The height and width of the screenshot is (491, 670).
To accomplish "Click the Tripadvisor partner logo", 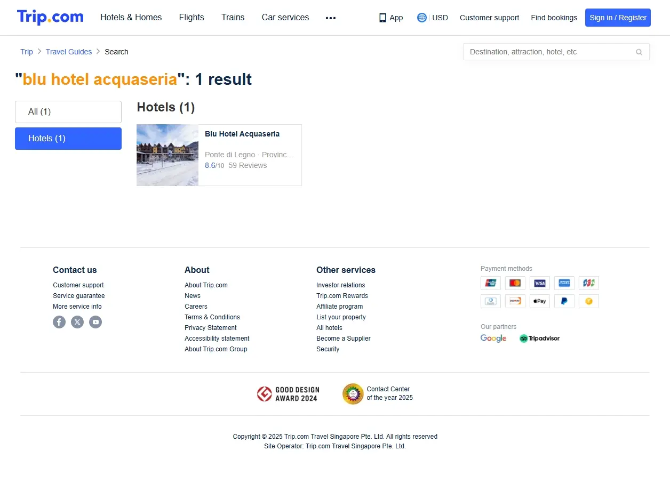I will click(x=539, y=339).
